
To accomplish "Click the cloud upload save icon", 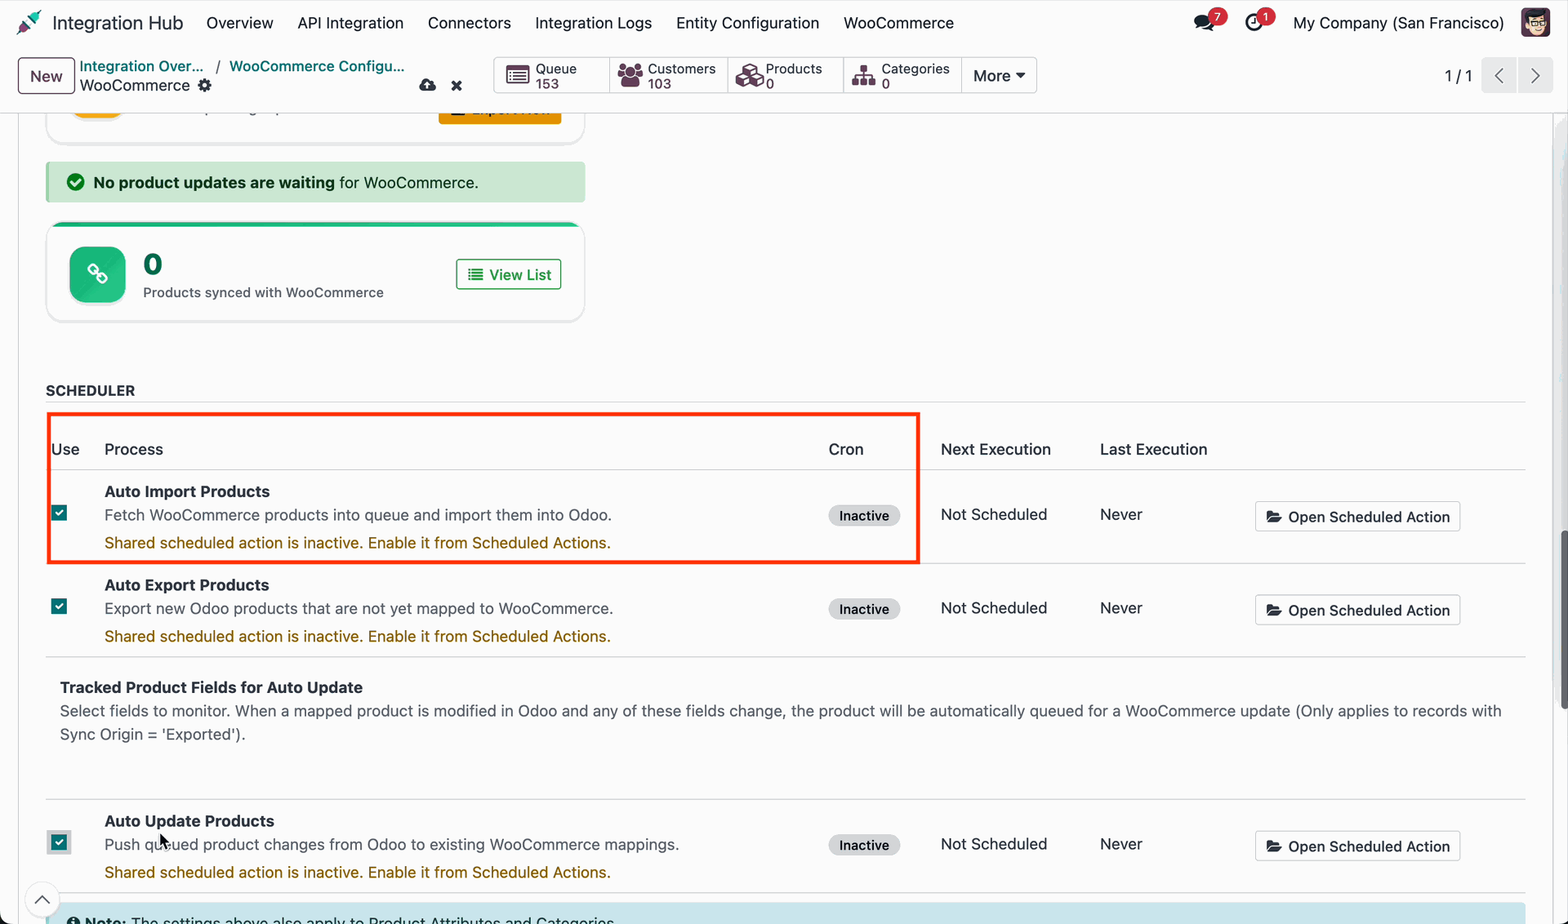I will coord(427,86).
